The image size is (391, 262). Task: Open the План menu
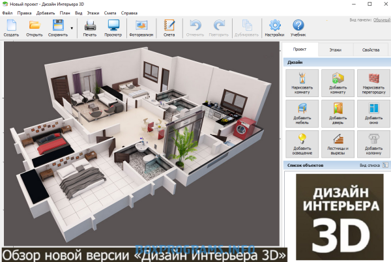[x=65, y=13]
